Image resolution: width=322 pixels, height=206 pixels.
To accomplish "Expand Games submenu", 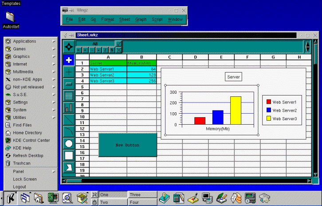I will [31, 49].
